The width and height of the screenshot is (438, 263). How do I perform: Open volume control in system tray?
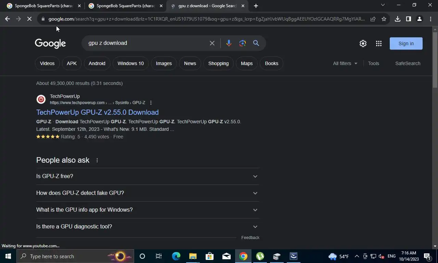click(x=381, y=256)
